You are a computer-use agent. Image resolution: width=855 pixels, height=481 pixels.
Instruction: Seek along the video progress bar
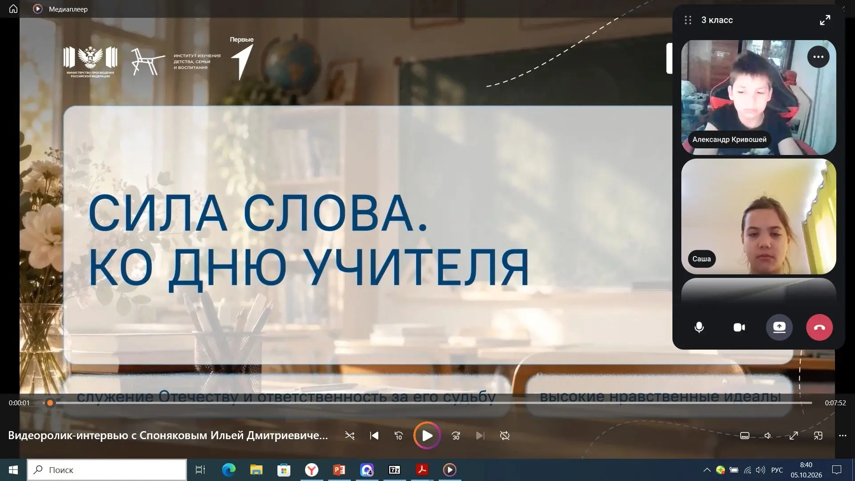(427, 403)
